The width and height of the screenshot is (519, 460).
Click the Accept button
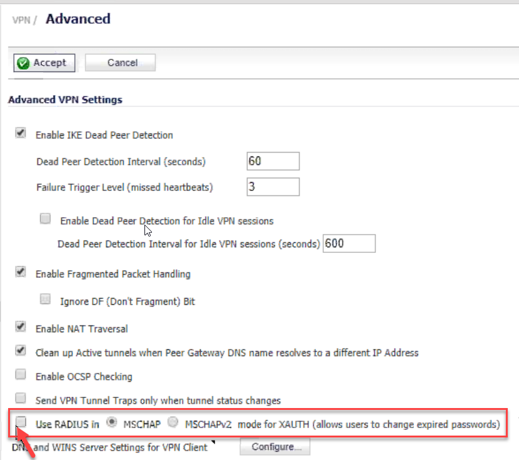44,63
